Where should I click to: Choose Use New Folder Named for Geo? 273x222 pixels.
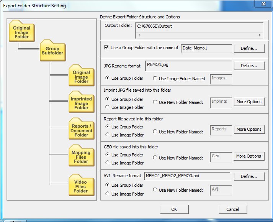155,158
